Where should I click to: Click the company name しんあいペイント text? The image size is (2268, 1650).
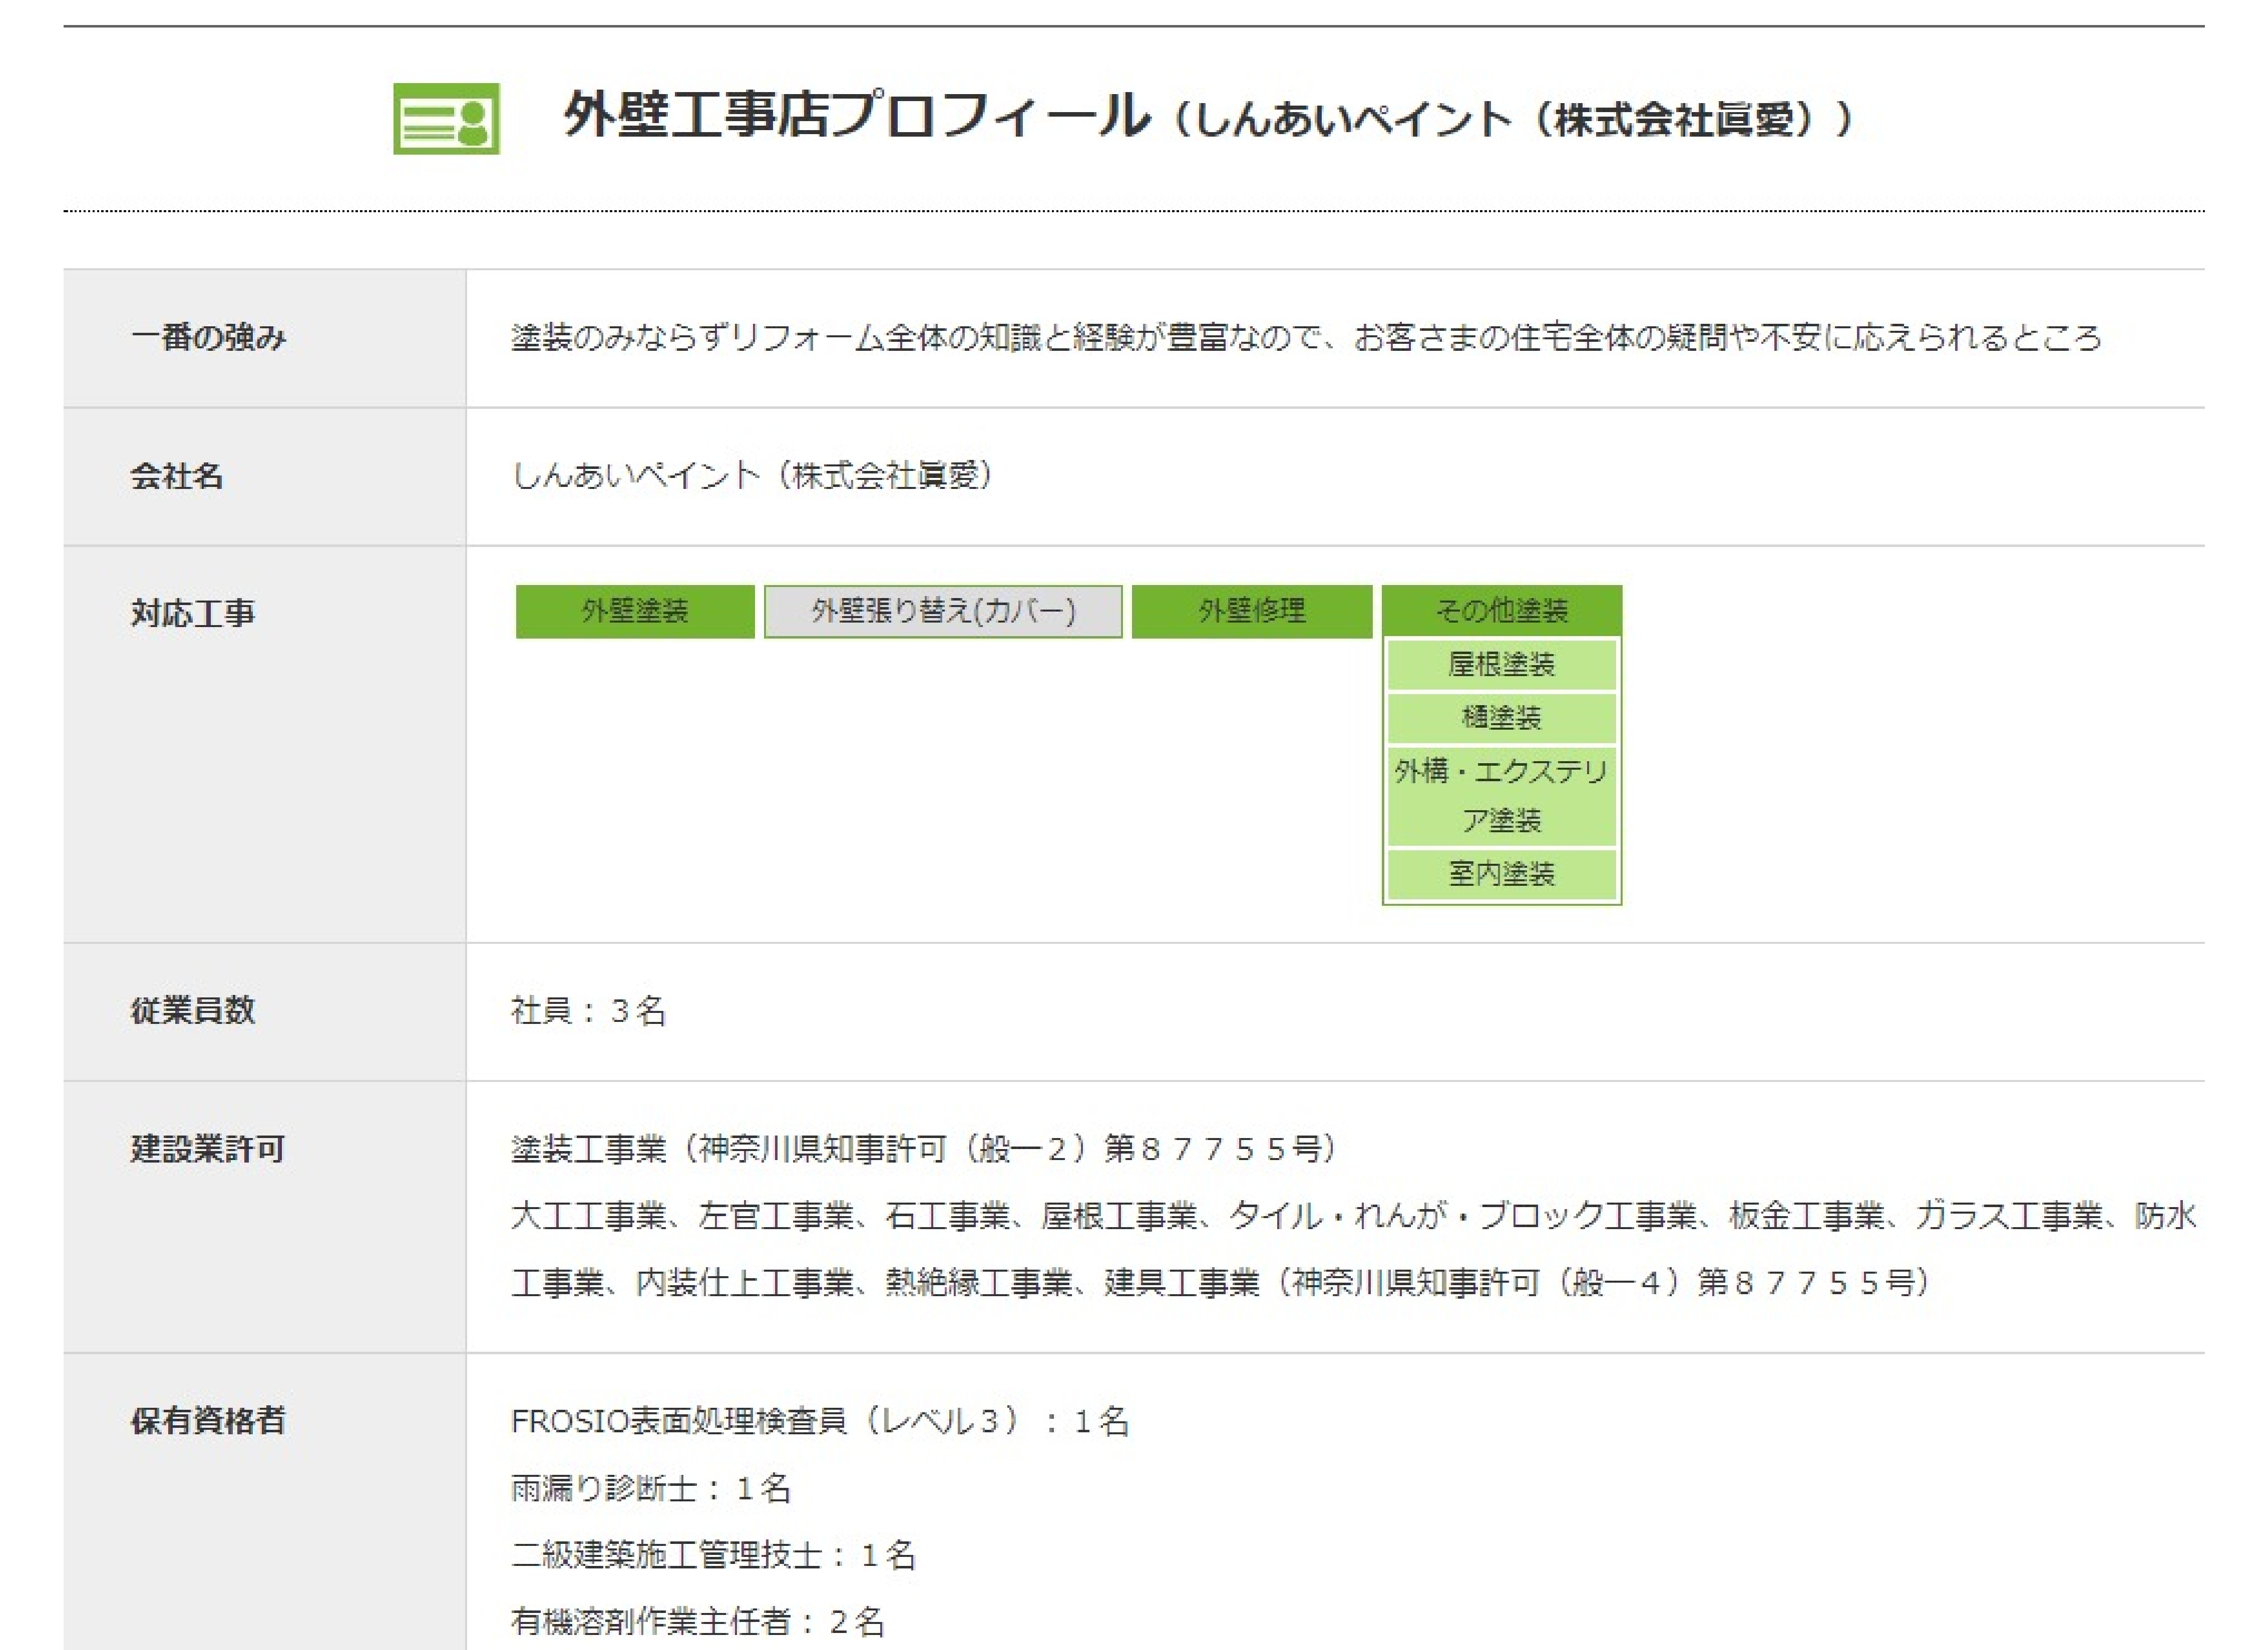pyautogui.click(x=752, y=476)
